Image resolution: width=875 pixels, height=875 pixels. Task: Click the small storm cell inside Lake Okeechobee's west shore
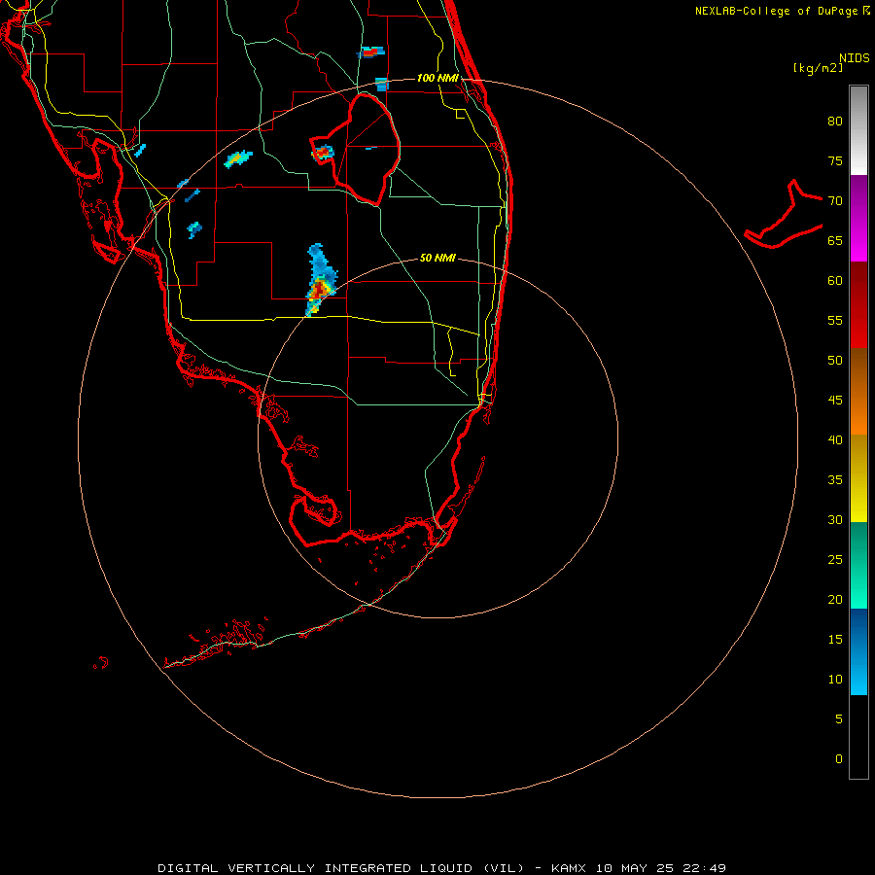click(x=323, y=152)
